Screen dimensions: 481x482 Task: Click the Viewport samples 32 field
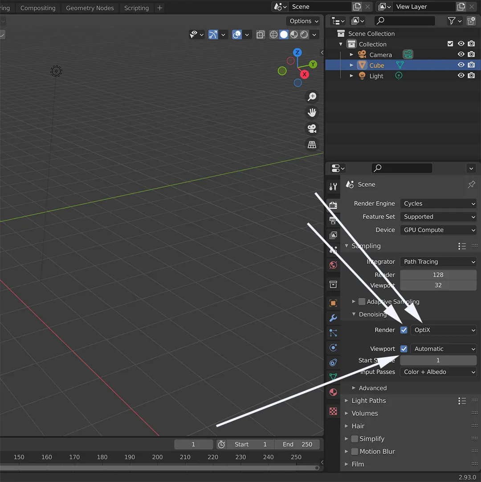point(438,285)
